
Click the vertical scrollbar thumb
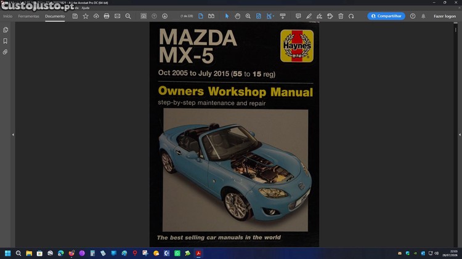click(x=455, y=30)
